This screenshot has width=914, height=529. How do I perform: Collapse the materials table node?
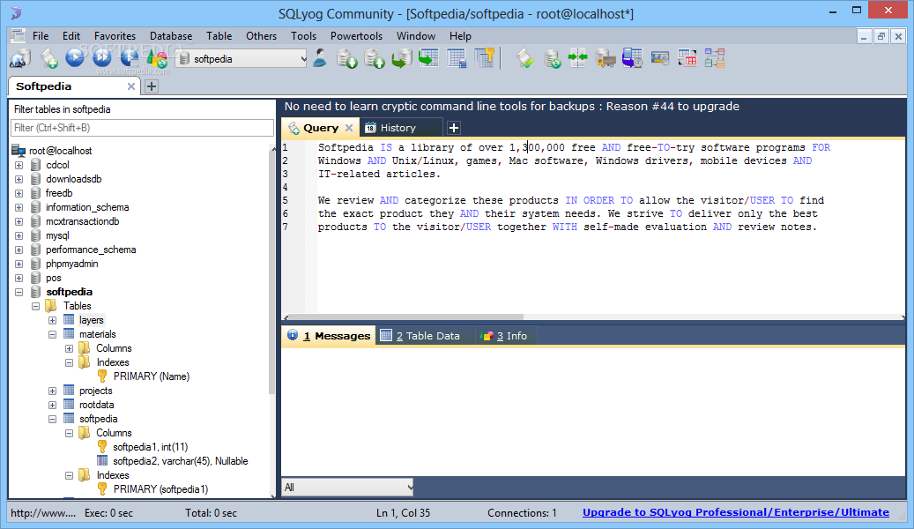pos(53,335)
